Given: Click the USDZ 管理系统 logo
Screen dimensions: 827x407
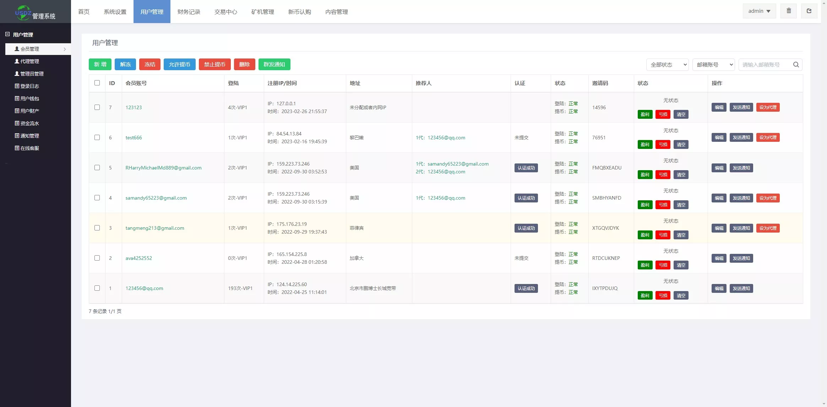Looking at the screenshot, I should [35, 11].
